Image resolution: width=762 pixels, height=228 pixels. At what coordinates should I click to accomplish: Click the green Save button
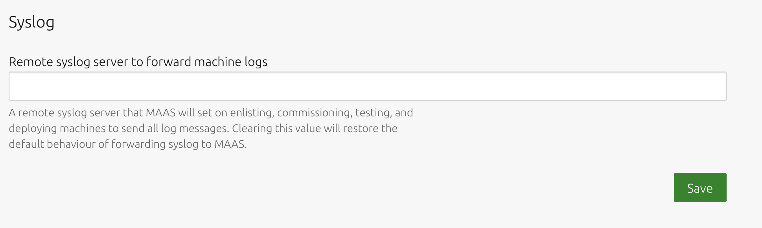pyautogui.click(x=700, y=188)
